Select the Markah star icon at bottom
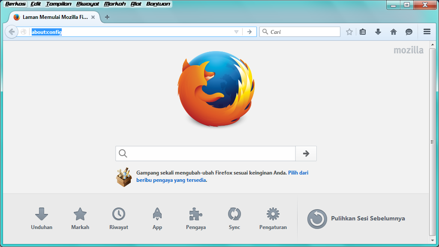 [x=80, y=213]
